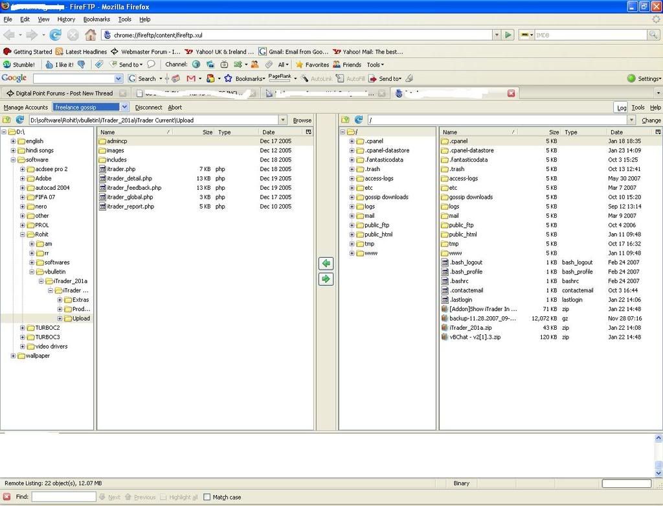
Task: Click the Browse button
Action: point(302,120)
